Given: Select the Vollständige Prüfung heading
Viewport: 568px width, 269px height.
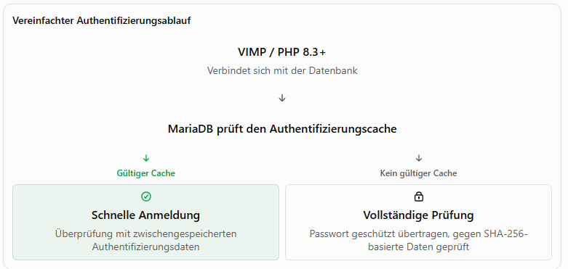Looking at the screenshot, I should pyautogui.click(x=418, y=215).
